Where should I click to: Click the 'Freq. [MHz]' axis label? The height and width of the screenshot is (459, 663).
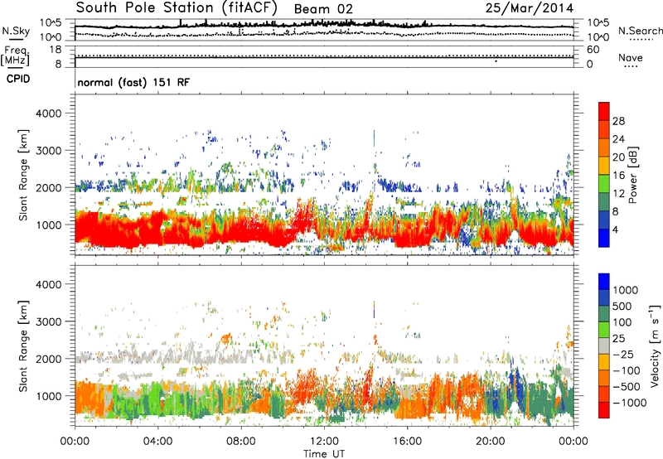(15, 56)
